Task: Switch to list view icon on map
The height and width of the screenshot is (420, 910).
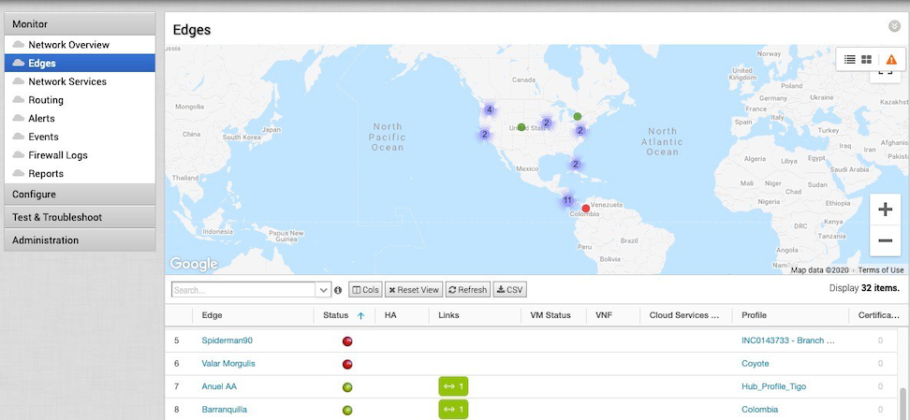Action: click(x=850, y=59)
